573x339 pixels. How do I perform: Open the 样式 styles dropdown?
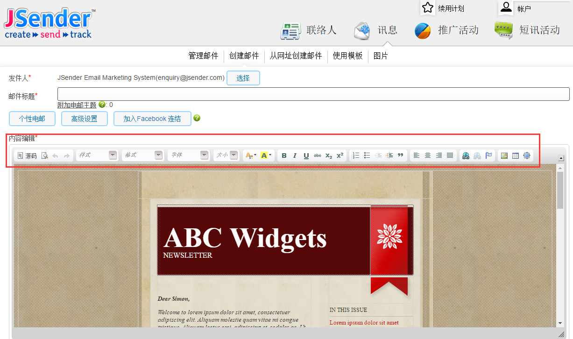(97, 155)
